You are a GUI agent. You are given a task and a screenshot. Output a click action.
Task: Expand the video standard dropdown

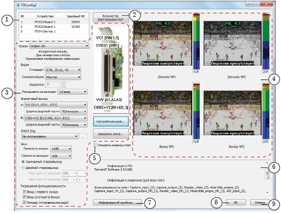pos(63,70)
